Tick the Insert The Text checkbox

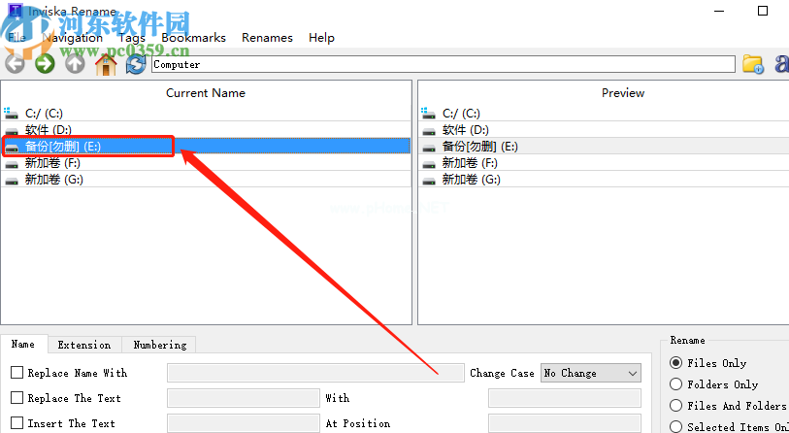pos(17,423)
